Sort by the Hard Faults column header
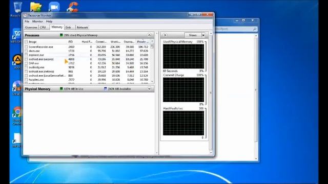 [x=87, y=42]
